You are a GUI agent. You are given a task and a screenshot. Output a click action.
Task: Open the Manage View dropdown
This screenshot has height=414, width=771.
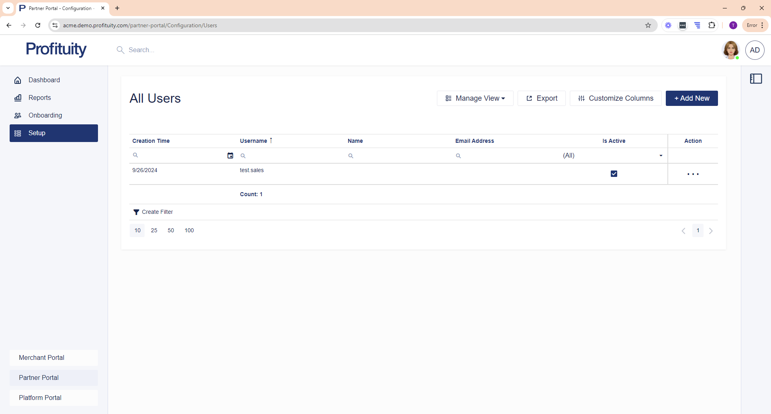point(475,98)
